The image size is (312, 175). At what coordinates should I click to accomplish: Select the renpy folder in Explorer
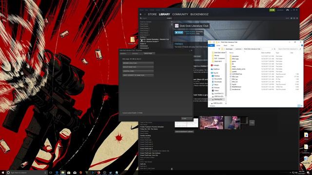pyautogui.click(x=233, y=67)
